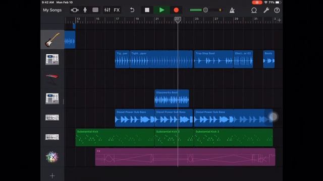Stop playback
The width and height of the screenshot is (323, 181).
pos(147,10)
